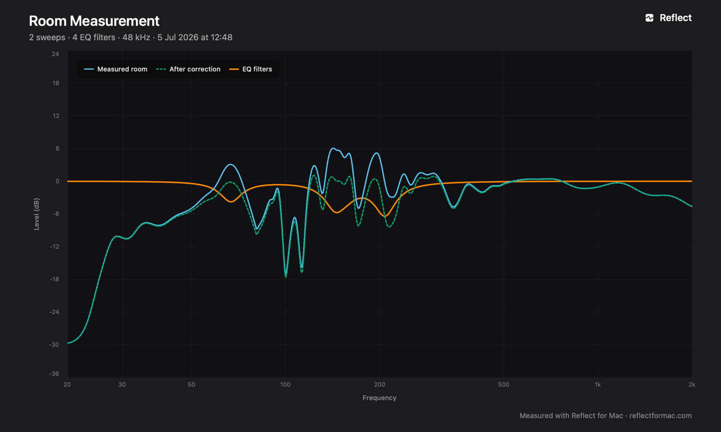Screen dimensions: 721x432
Task: Click the 50 Hz x-axis tick label
Action: coord(192,384)
